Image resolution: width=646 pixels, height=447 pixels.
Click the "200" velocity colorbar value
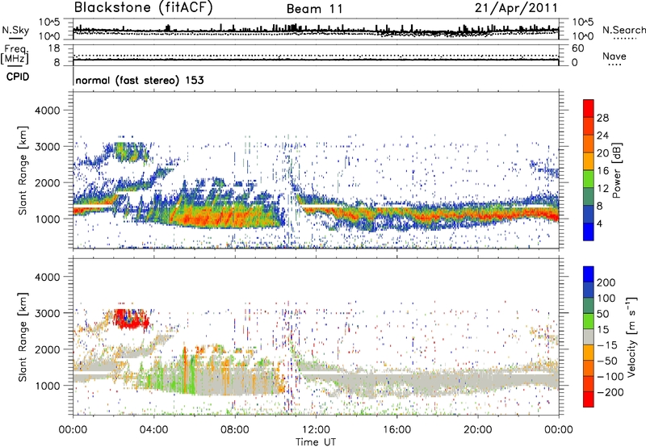(x=606, y=282)
